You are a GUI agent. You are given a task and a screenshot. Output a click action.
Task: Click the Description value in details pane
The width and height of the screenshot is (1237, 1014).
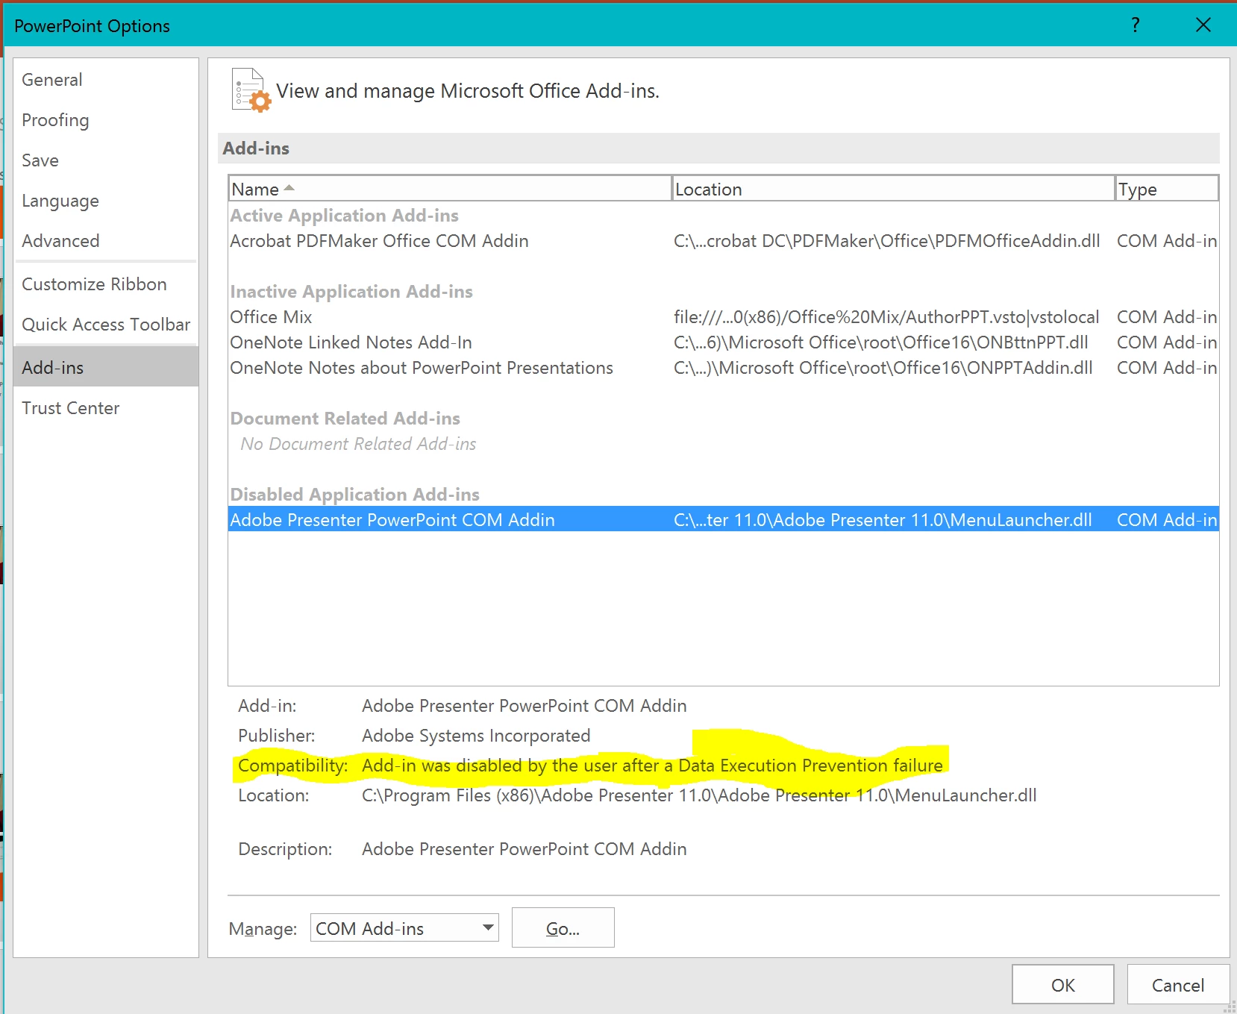tap(524, 849)
